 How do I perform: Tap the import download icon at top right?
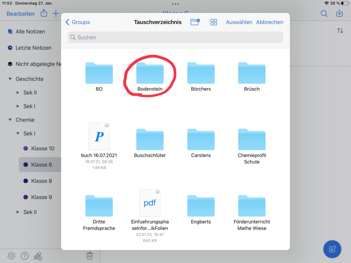tap(339, 13)
